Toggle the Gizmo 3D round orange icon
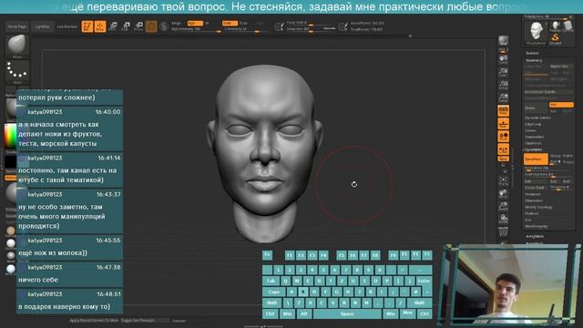Image resolution: width=583 pixels, height=328 pixels. pos(151,26)
